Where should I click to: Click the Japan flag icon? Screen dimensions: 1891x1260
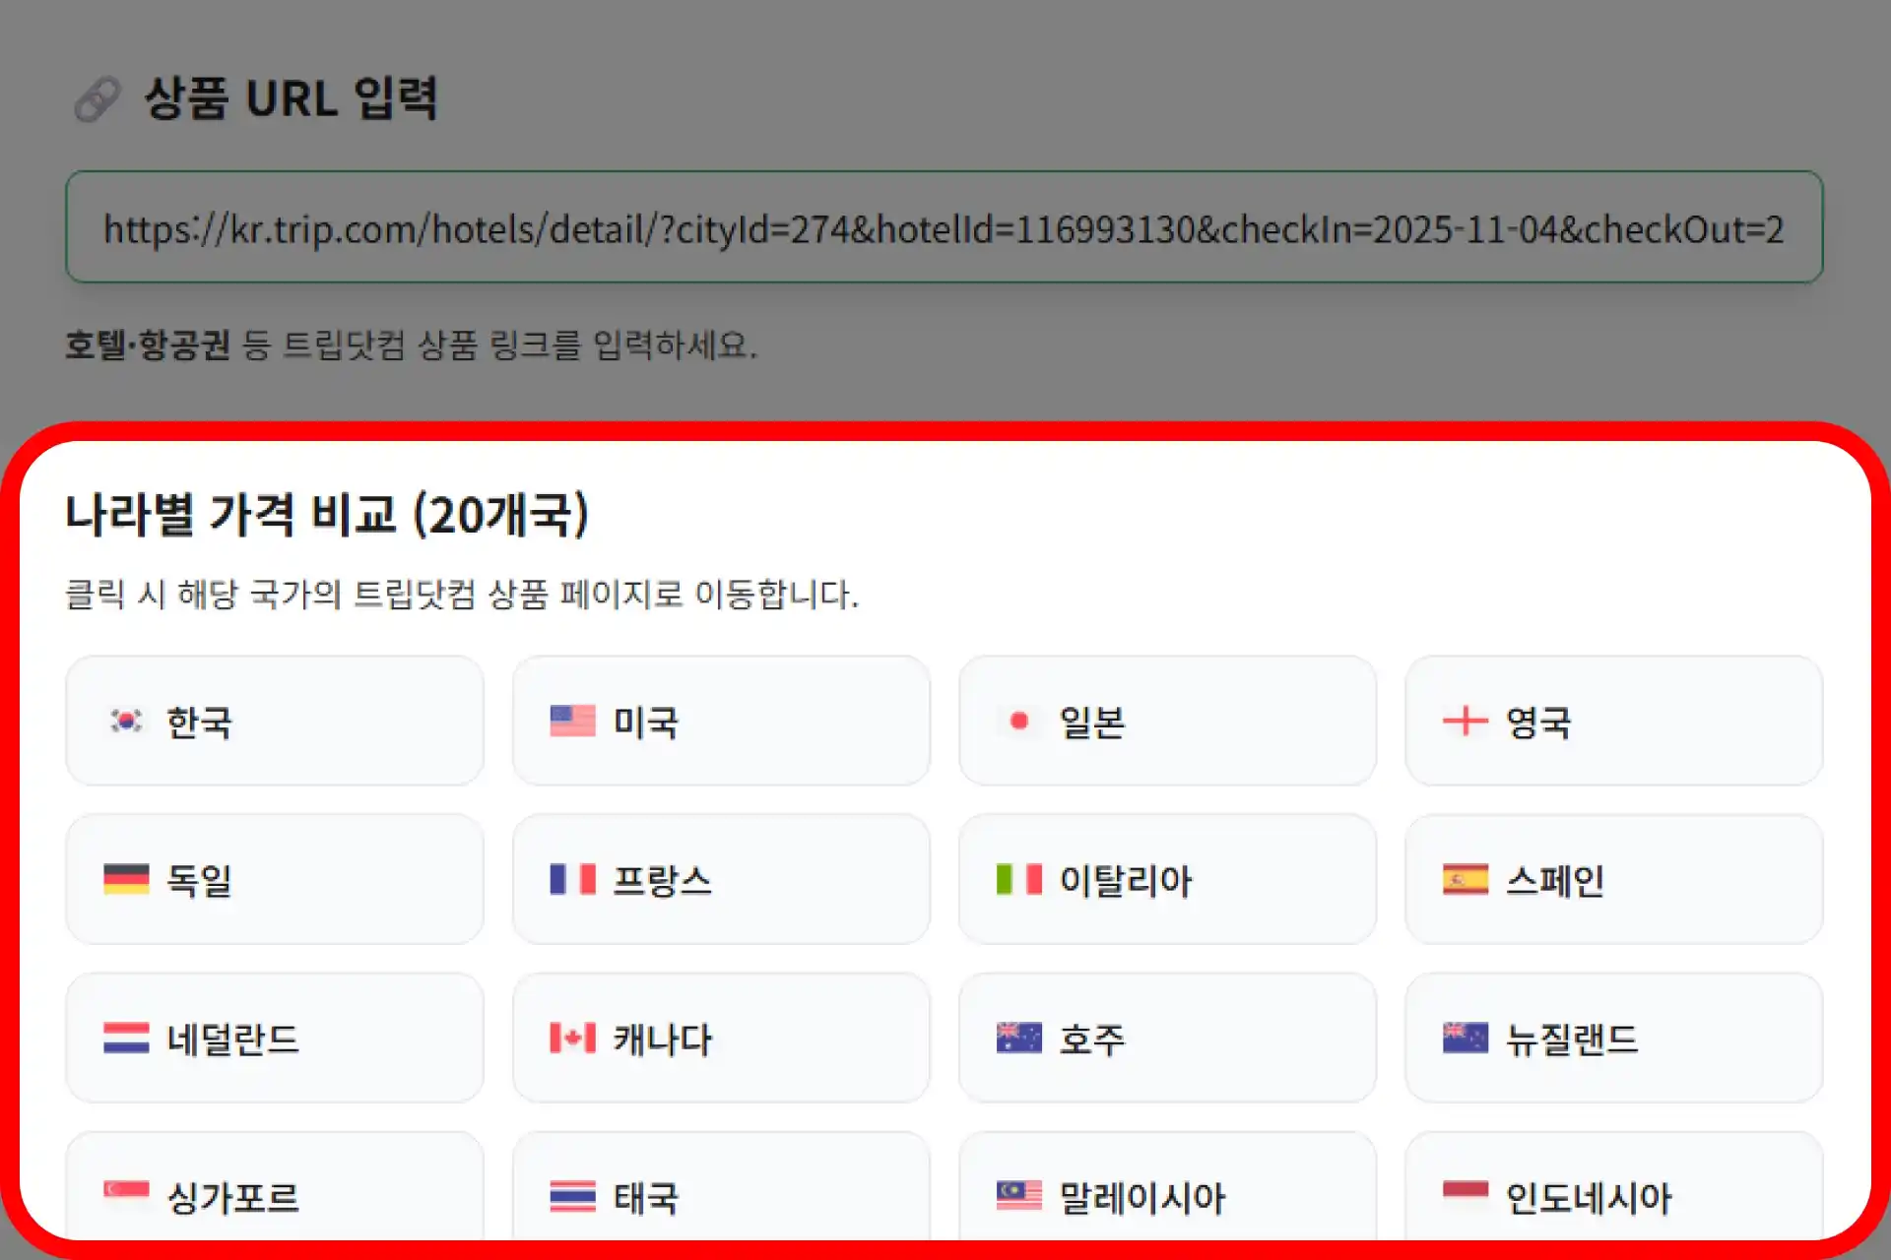pyautogui.click(x=1019, y=722)
